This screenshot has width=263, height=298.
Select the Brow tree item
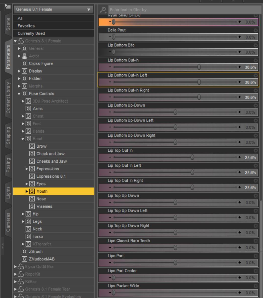coord(41,146)
